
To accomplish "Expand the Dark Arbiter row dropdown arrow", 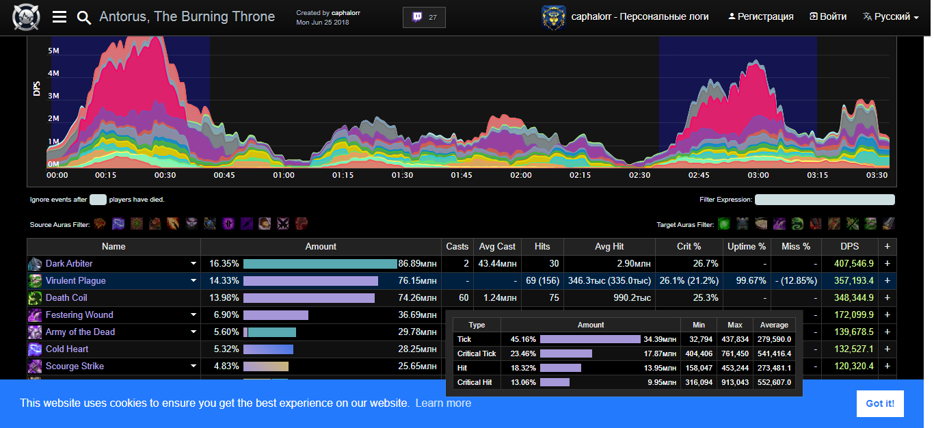I will [194, 264].
